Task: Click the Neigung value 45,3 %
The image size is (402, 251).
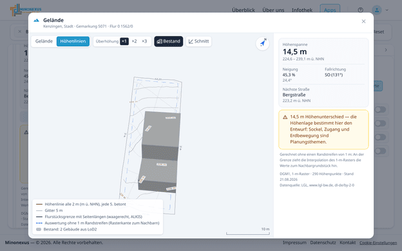Action: [x=289, y=75]
